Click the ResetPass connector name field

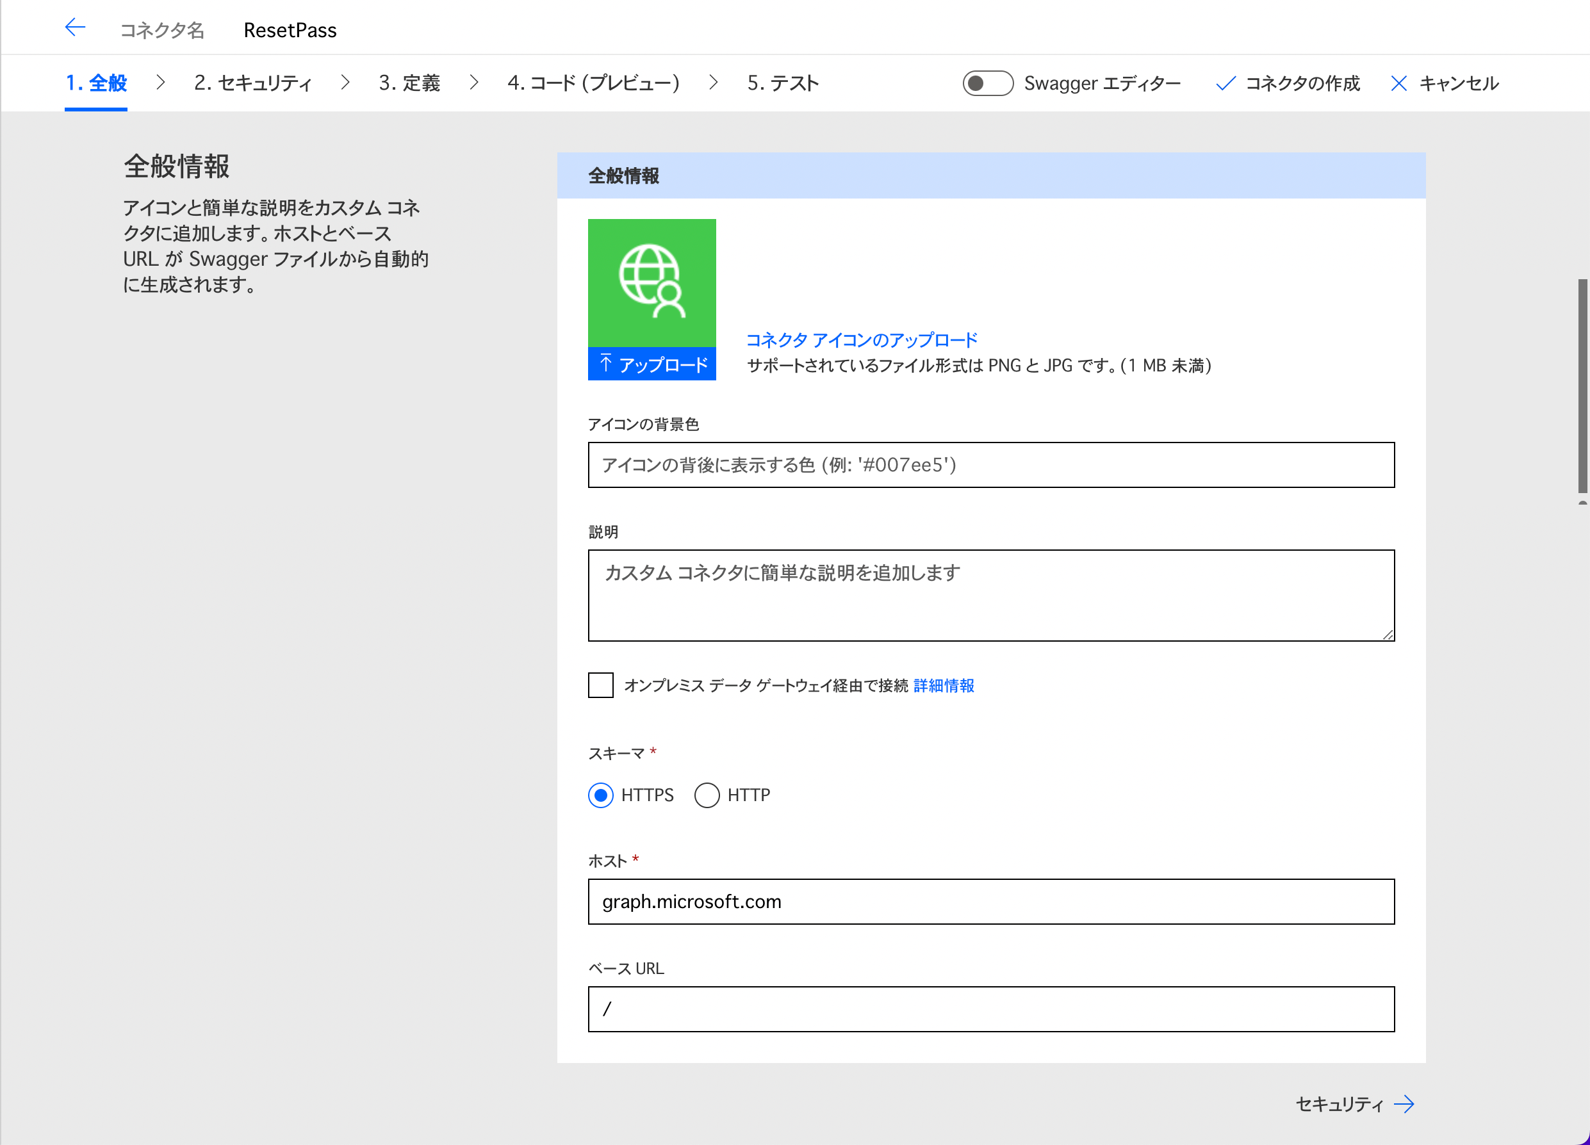[290, 30]
